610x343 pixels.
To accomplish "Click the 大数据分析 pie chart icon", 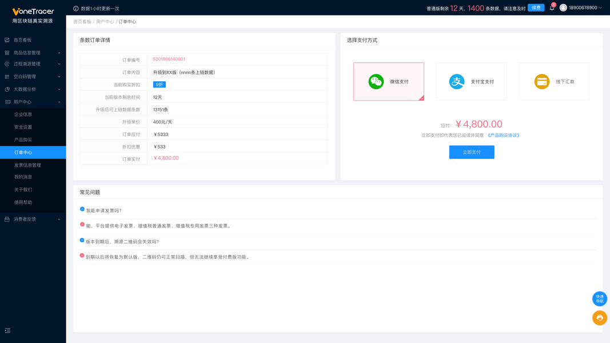I will pyautogui.click(x=7, y=89).
